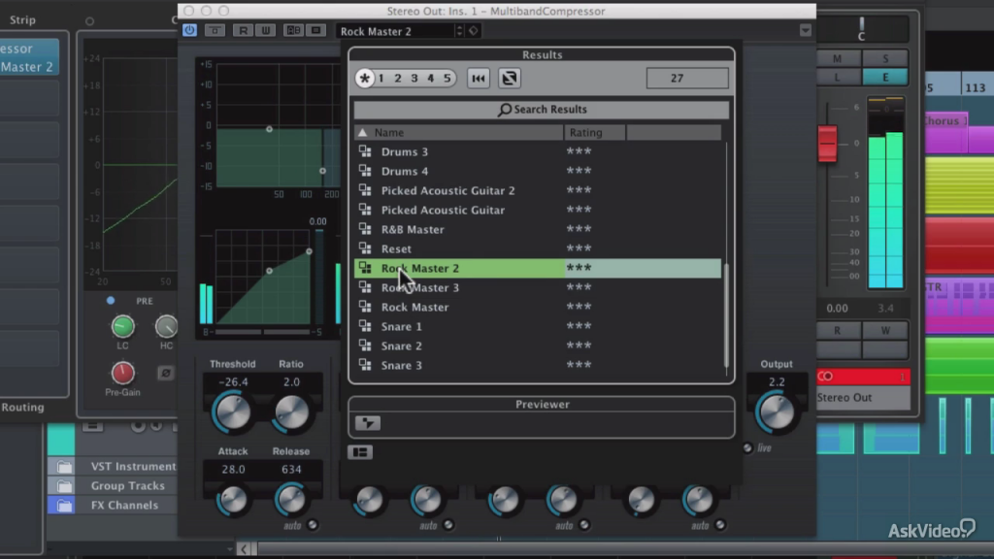
Task: Click the mixer R read automation button
Action: 838,330
